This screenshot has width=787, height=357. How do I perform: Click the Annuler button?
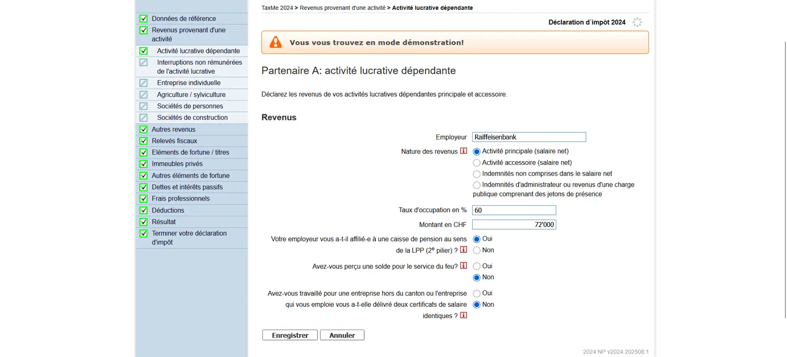(342, 335)
